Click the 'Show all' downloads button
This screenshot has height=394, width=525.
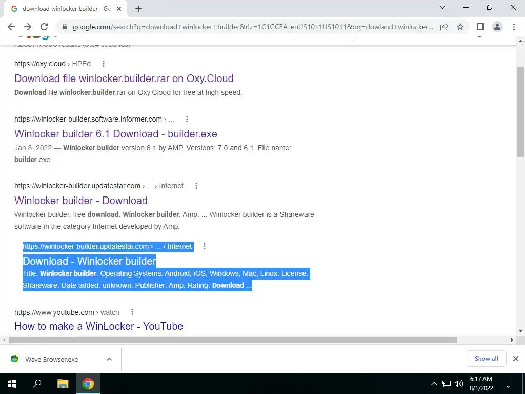tap(486, 359)
